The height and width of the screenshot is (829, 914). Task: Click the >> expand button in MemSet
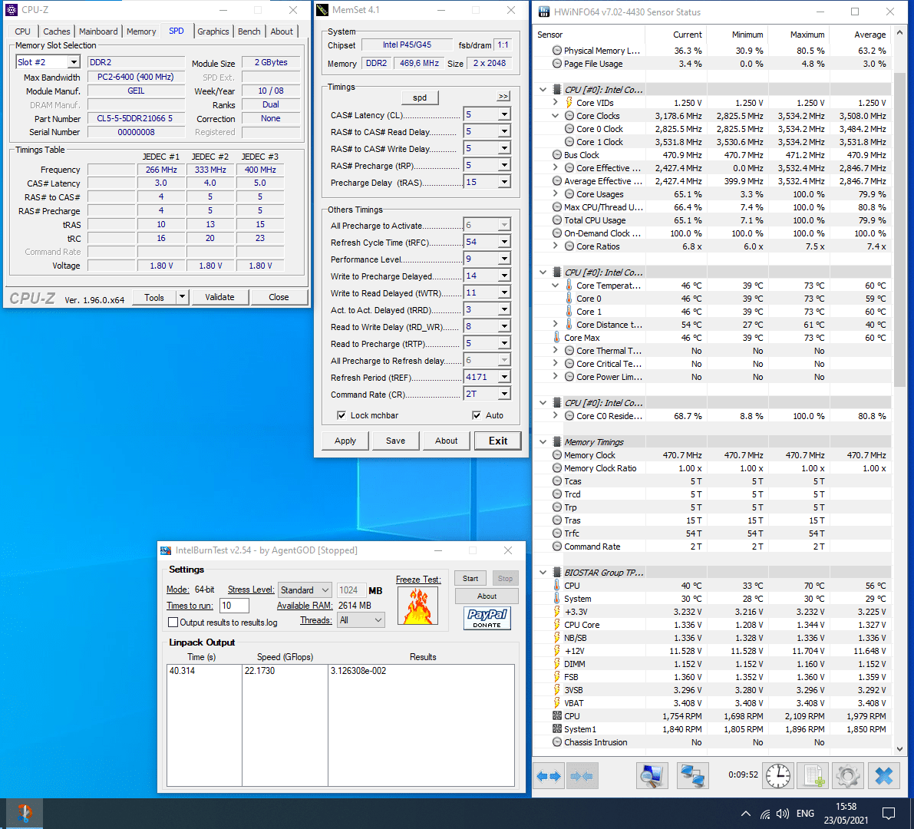(x=503, y=96)
